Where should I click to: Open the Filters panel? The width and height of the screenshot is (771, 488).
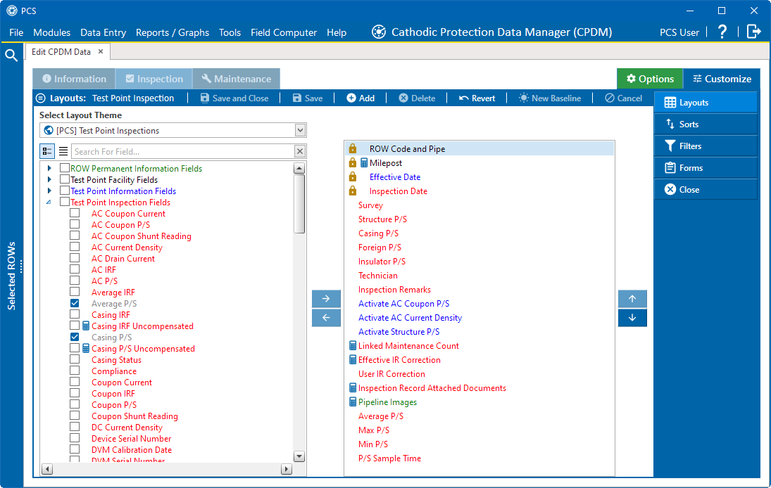tap(706, 146)
